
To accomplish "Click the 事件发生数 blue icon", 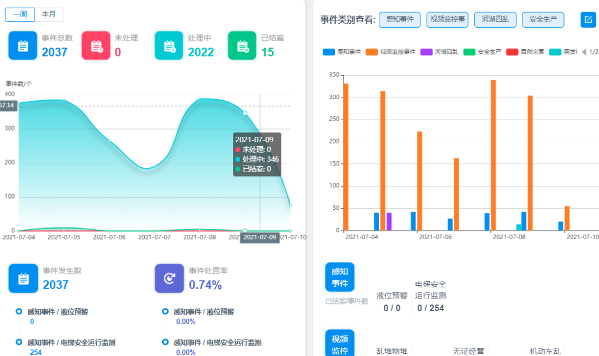I will pyautogui.click(x=23, y=278).
